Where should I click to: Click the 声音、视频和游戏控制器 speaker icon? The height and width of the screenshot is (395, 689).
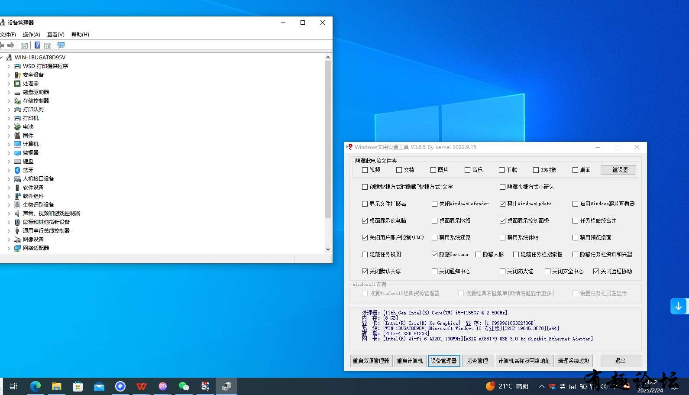pos(17,213)
